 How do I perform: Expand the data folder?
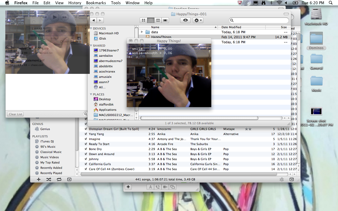pyautogui.click(x=142, y=32)
